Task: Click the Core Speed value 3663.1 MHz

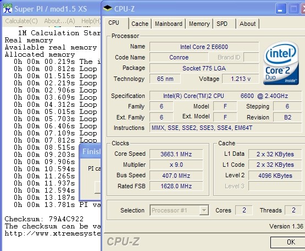Action: 176,154
